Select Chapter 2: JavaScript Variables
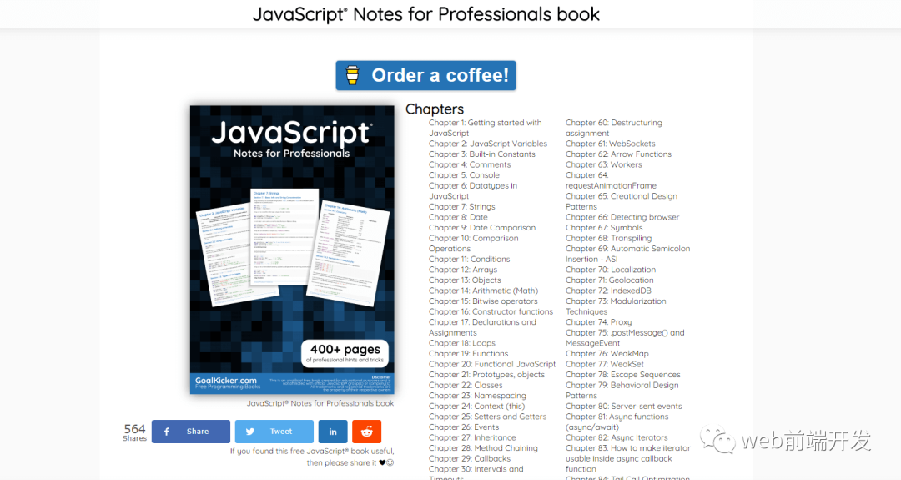901x480 pixels. click(488, 144)
